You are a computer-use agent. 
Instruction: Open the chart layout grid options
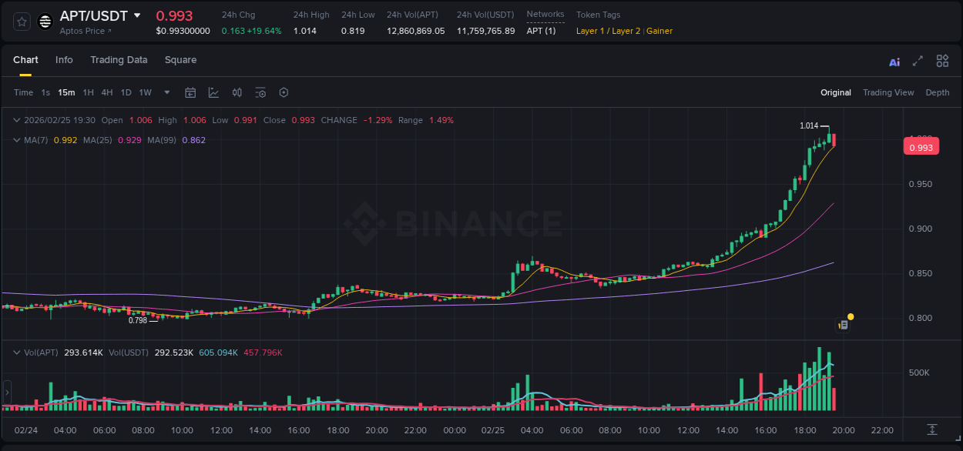pyautogui.click(x=942, y=61)
